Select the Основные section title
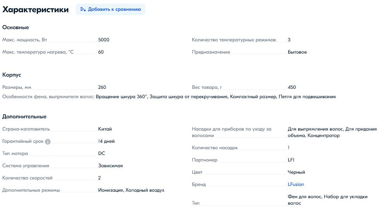 [15, 27]
